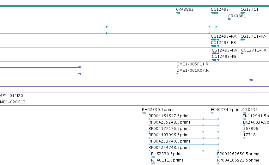Select the RP004164647.5prime alignment line
Screen dimensions: 269x165
pyautogui.click(x=184, y=119)
